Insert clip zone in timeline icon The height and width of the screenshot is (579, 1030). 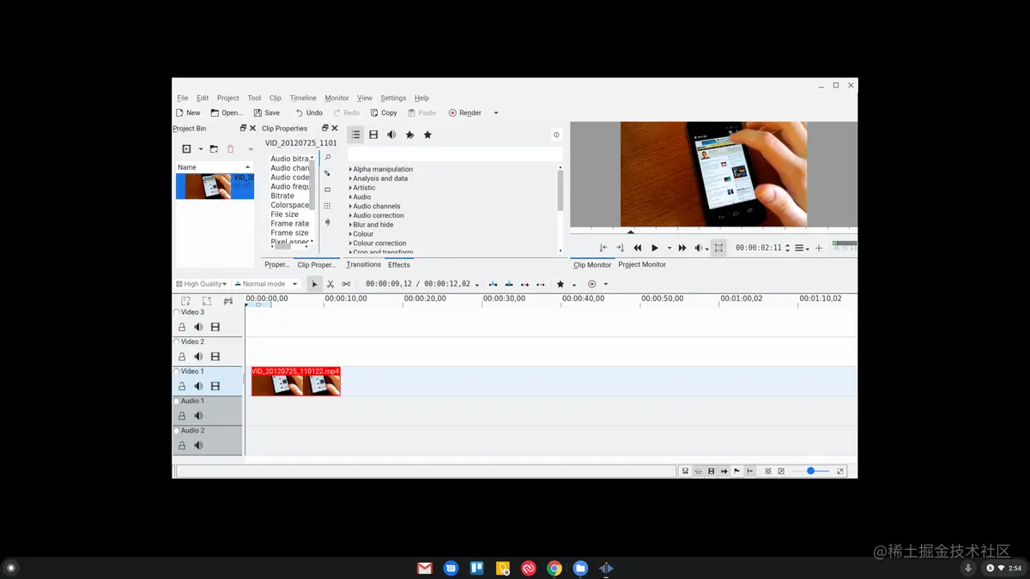coord(493,284)
